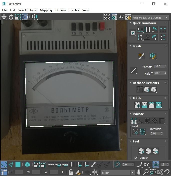Toggle Edge sub-object selection mode
Screen dimensions: 171x176
[x=11, y=165]
